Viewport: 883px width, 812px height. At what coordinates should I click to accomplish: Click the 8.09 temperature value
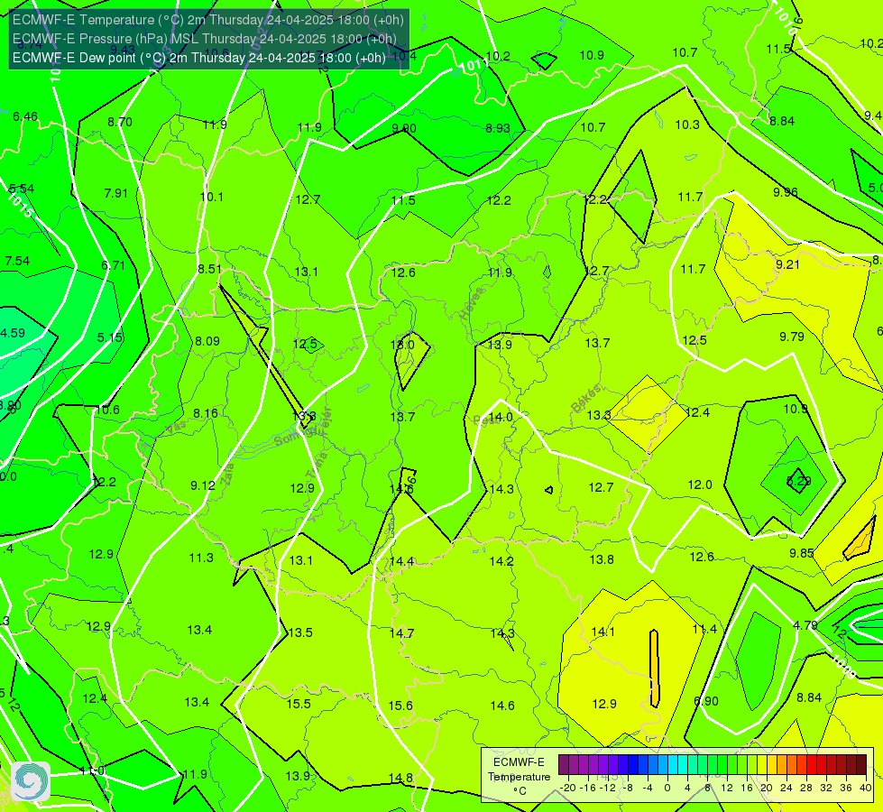coord(207,341)
